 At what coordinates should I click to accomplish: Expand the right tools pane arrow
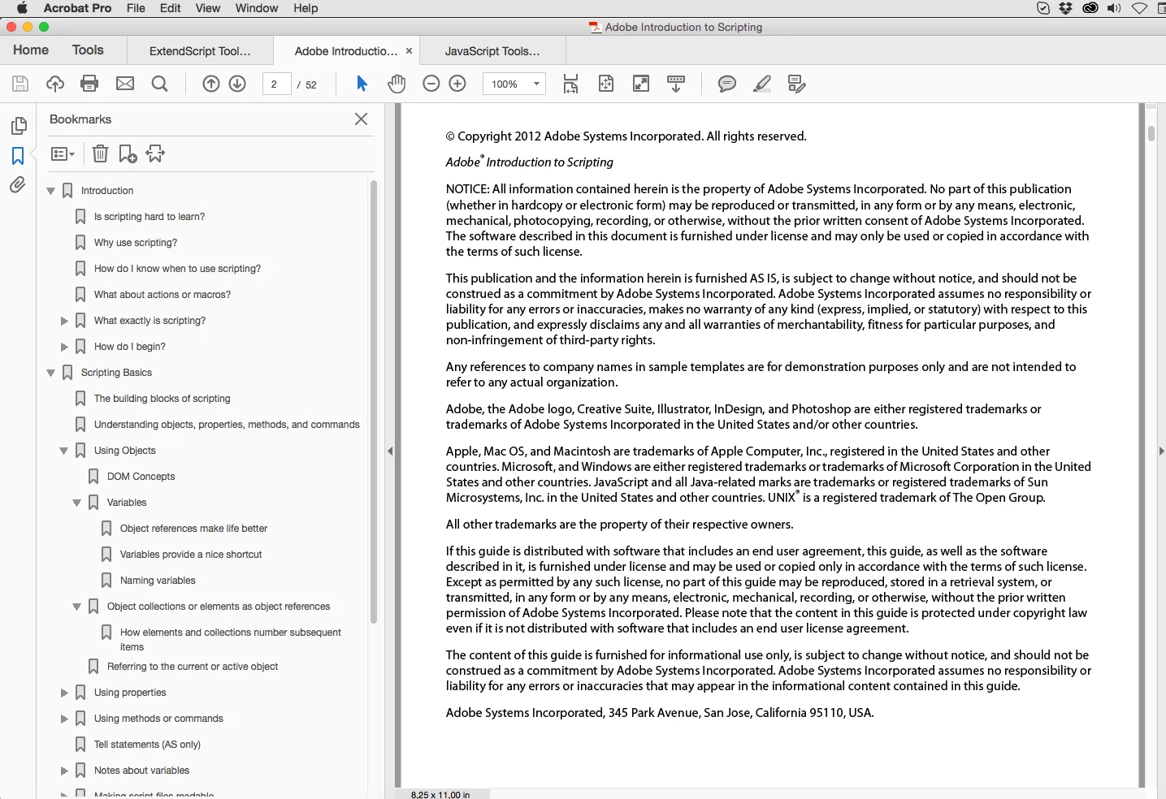(1161, 451)
